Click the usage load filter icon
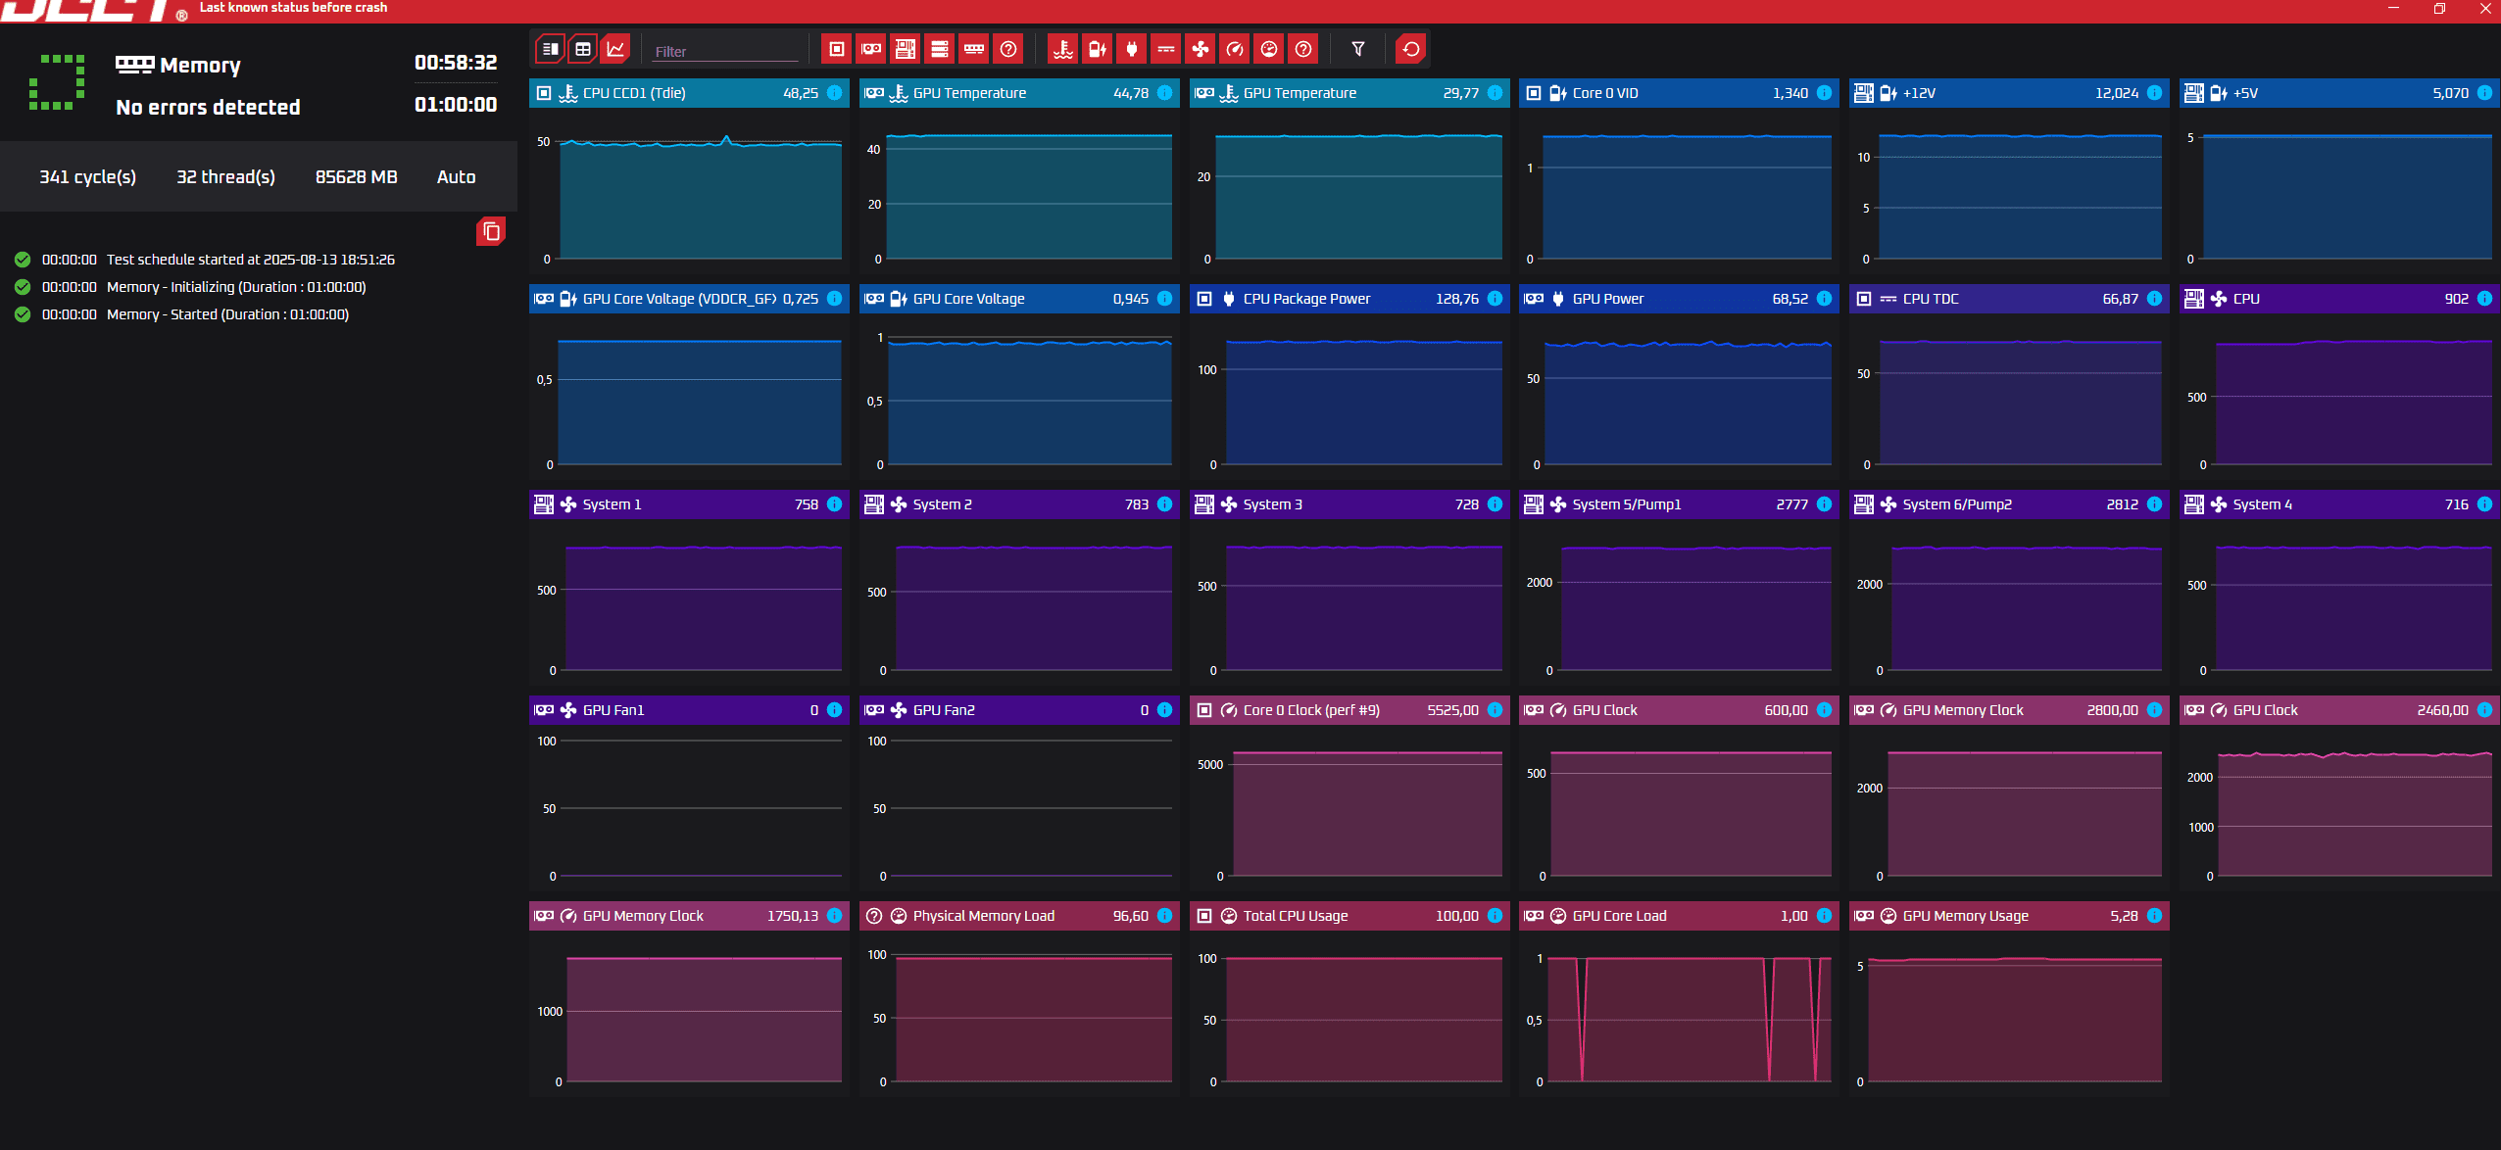 (x=1268, y=49)
